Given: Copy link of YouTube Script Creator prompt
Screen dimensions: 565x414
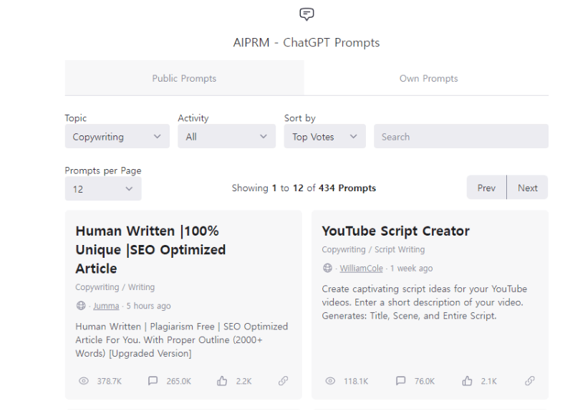Looking at the screenshot, I should coord(530,380).
